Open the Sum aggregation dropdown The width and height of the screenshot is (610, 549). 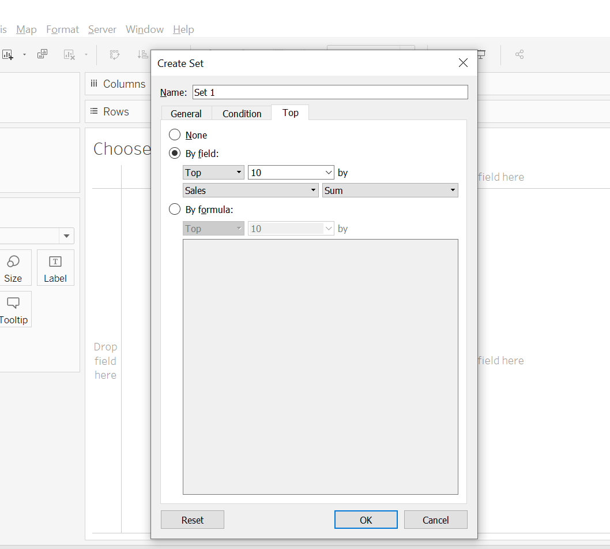[390, 190]
